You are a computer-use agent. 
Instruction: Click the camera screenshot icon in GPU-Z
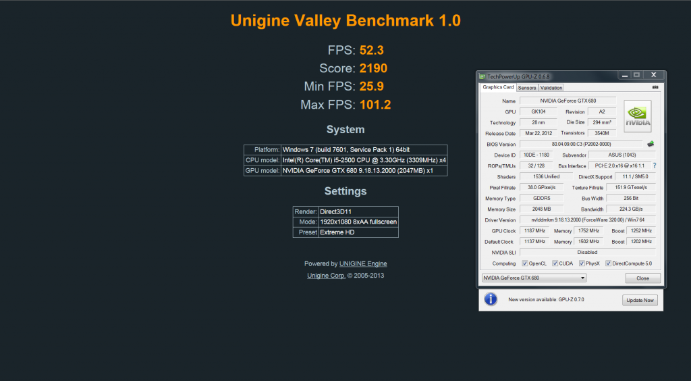655,87
